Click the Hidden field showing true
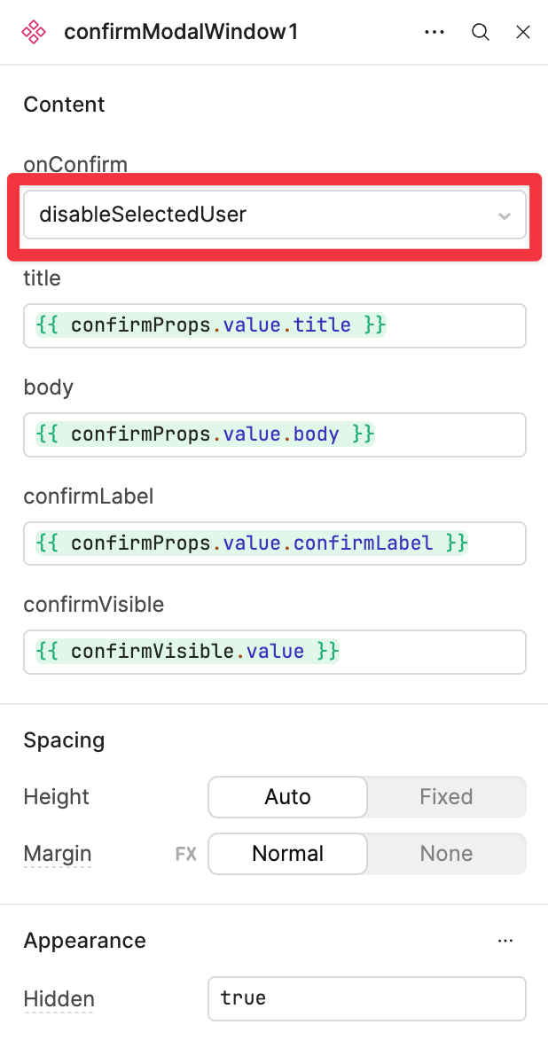 pyautogui.click(x=367, y=998)
